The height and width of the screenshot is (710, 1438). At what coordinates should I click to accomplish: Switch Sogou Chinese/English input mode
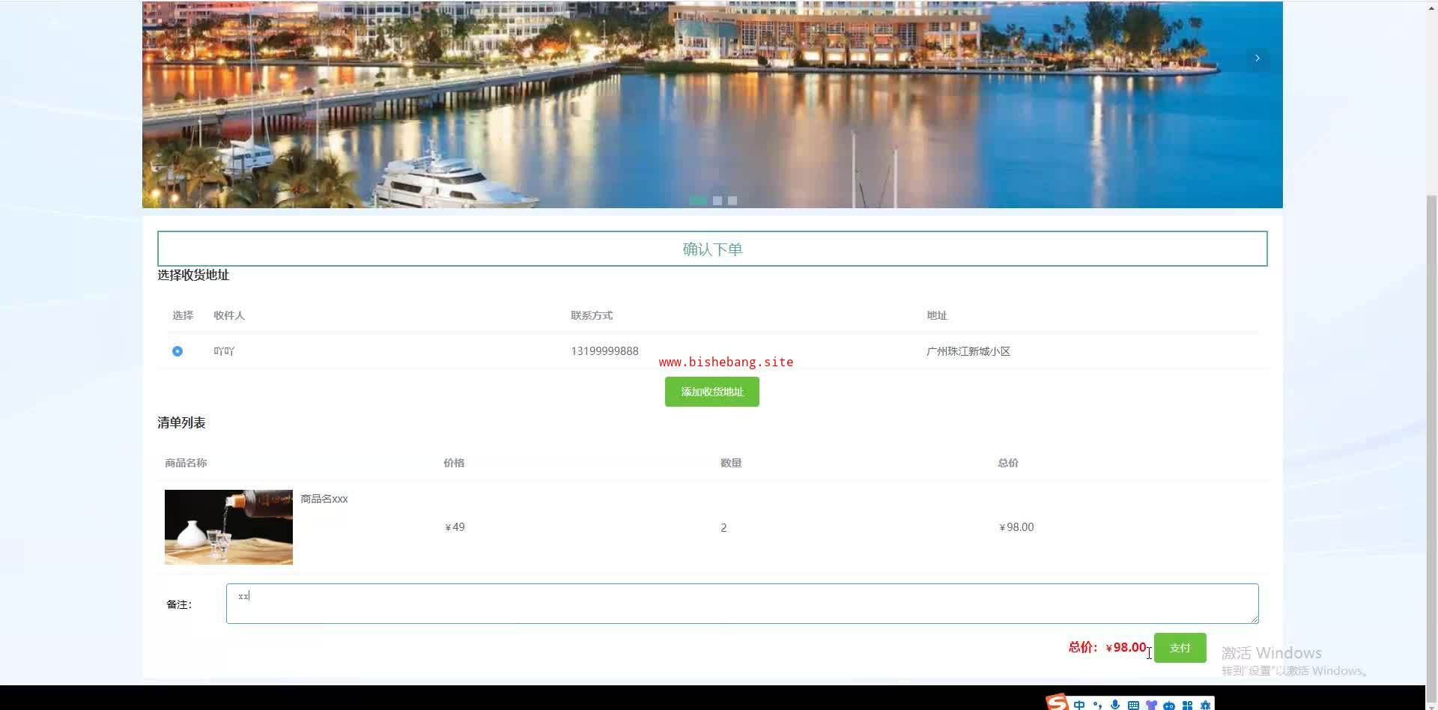(x=1079, y=705)
